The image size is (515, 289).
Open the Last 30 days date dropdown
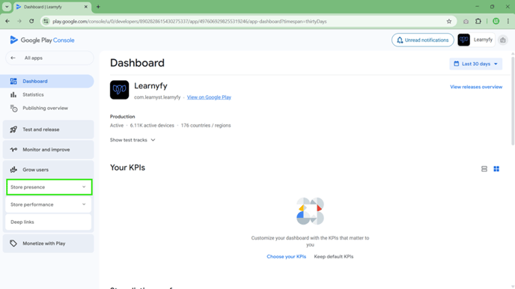pyautogui.click(x=475, y=64)
